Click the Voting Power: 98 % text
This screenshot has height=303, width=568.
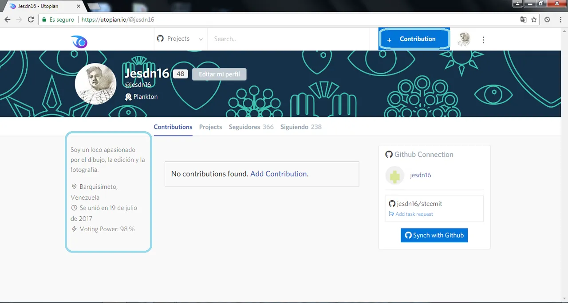[x=107, y=229]
